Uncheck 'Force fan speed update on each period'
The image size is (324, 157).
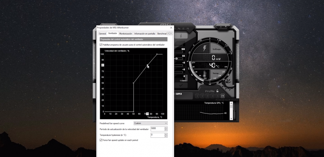101,140
